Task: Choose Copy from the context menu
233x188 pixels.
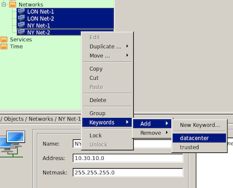Action: click(x=107, y=69)
